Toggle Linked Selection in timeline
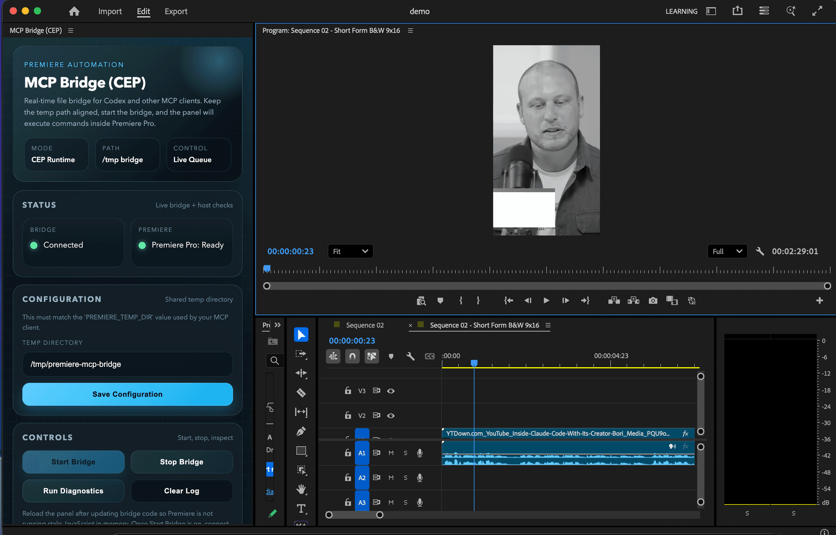 (371, 356)
